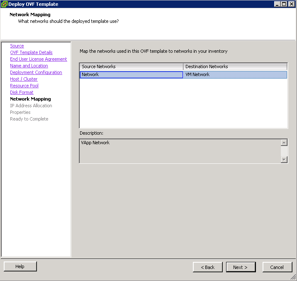Click the Deploy OVF Template title bar icon

[x=4, y=4]
